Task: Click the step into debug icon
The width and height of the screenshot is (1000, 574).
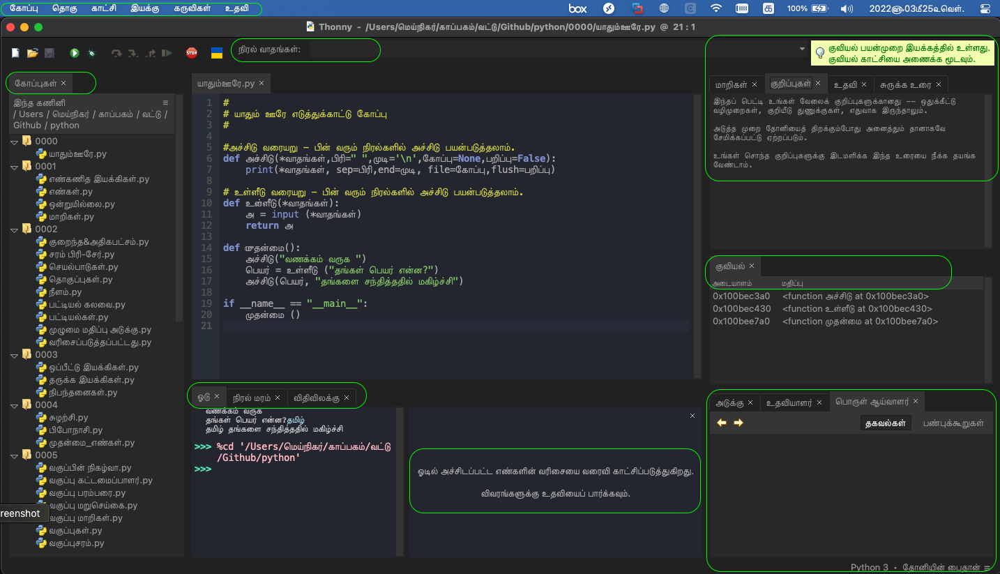Action: pos(133,53)
